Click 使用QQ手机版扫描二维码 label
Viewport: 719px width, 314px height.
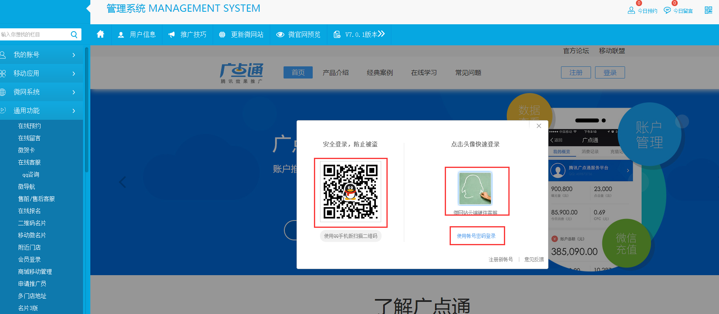pos(351,236)
